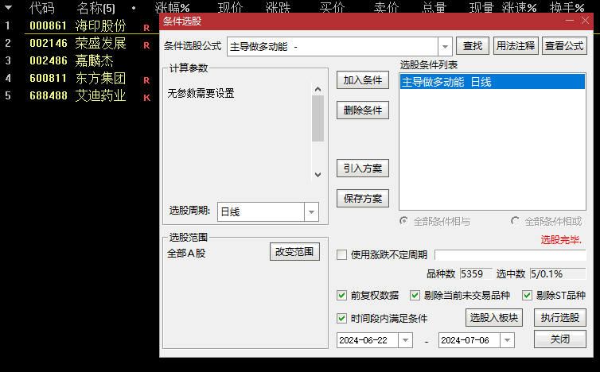
Task: Open 用法注释 for the formula
Action: (516, 46)
